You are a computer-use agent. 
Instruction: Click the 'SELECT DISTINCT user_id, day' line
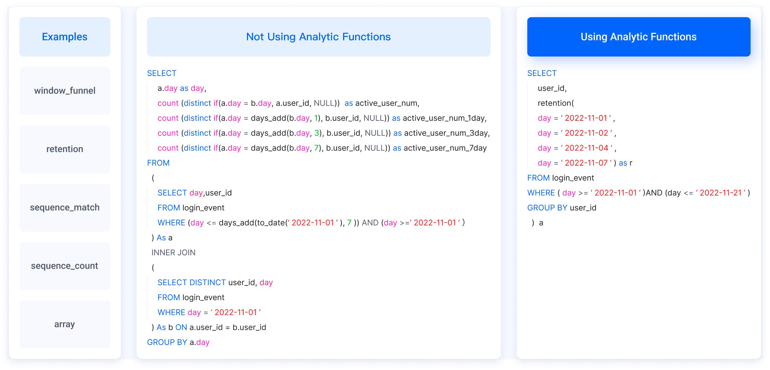[215, 283]
